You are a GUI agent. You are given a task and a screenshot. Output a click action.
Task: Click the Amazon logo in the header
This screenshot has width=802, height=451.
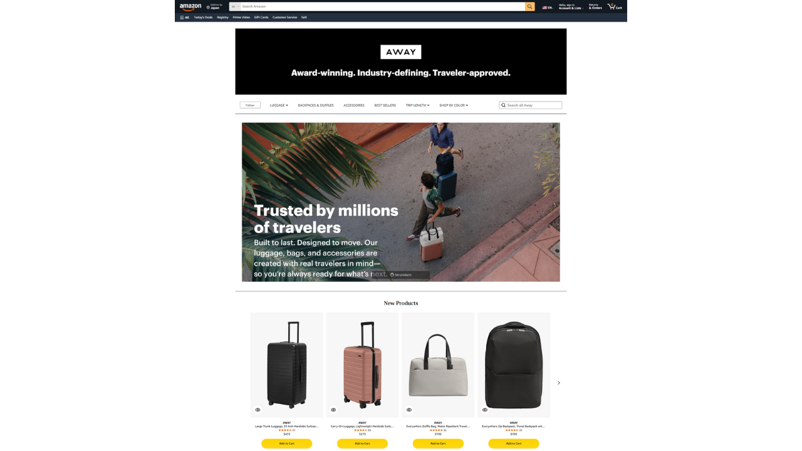[x=190, y=7]
